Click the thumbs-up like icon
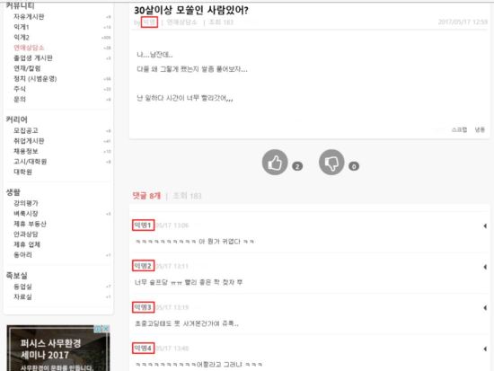The height and width of the screenshot is (371, 494). coord(275,163)
